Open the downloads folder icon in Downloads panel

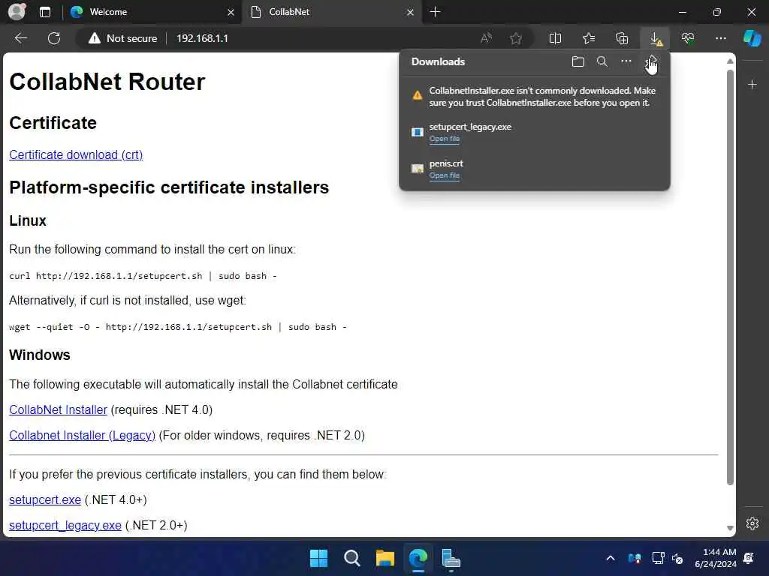578,61
